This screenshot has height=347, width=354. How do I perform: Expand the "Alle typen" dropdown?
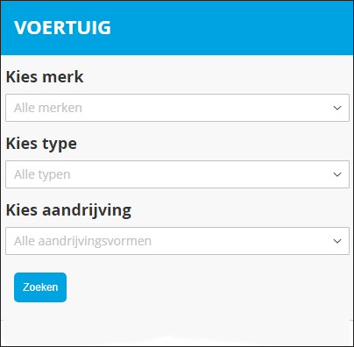tap(177, 174)
